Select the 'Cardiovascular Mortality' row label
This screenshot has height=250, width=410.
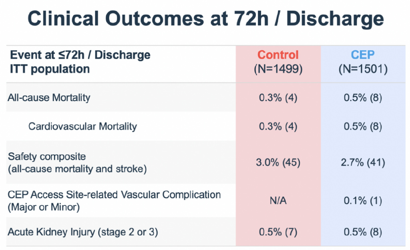coord(82,126)
